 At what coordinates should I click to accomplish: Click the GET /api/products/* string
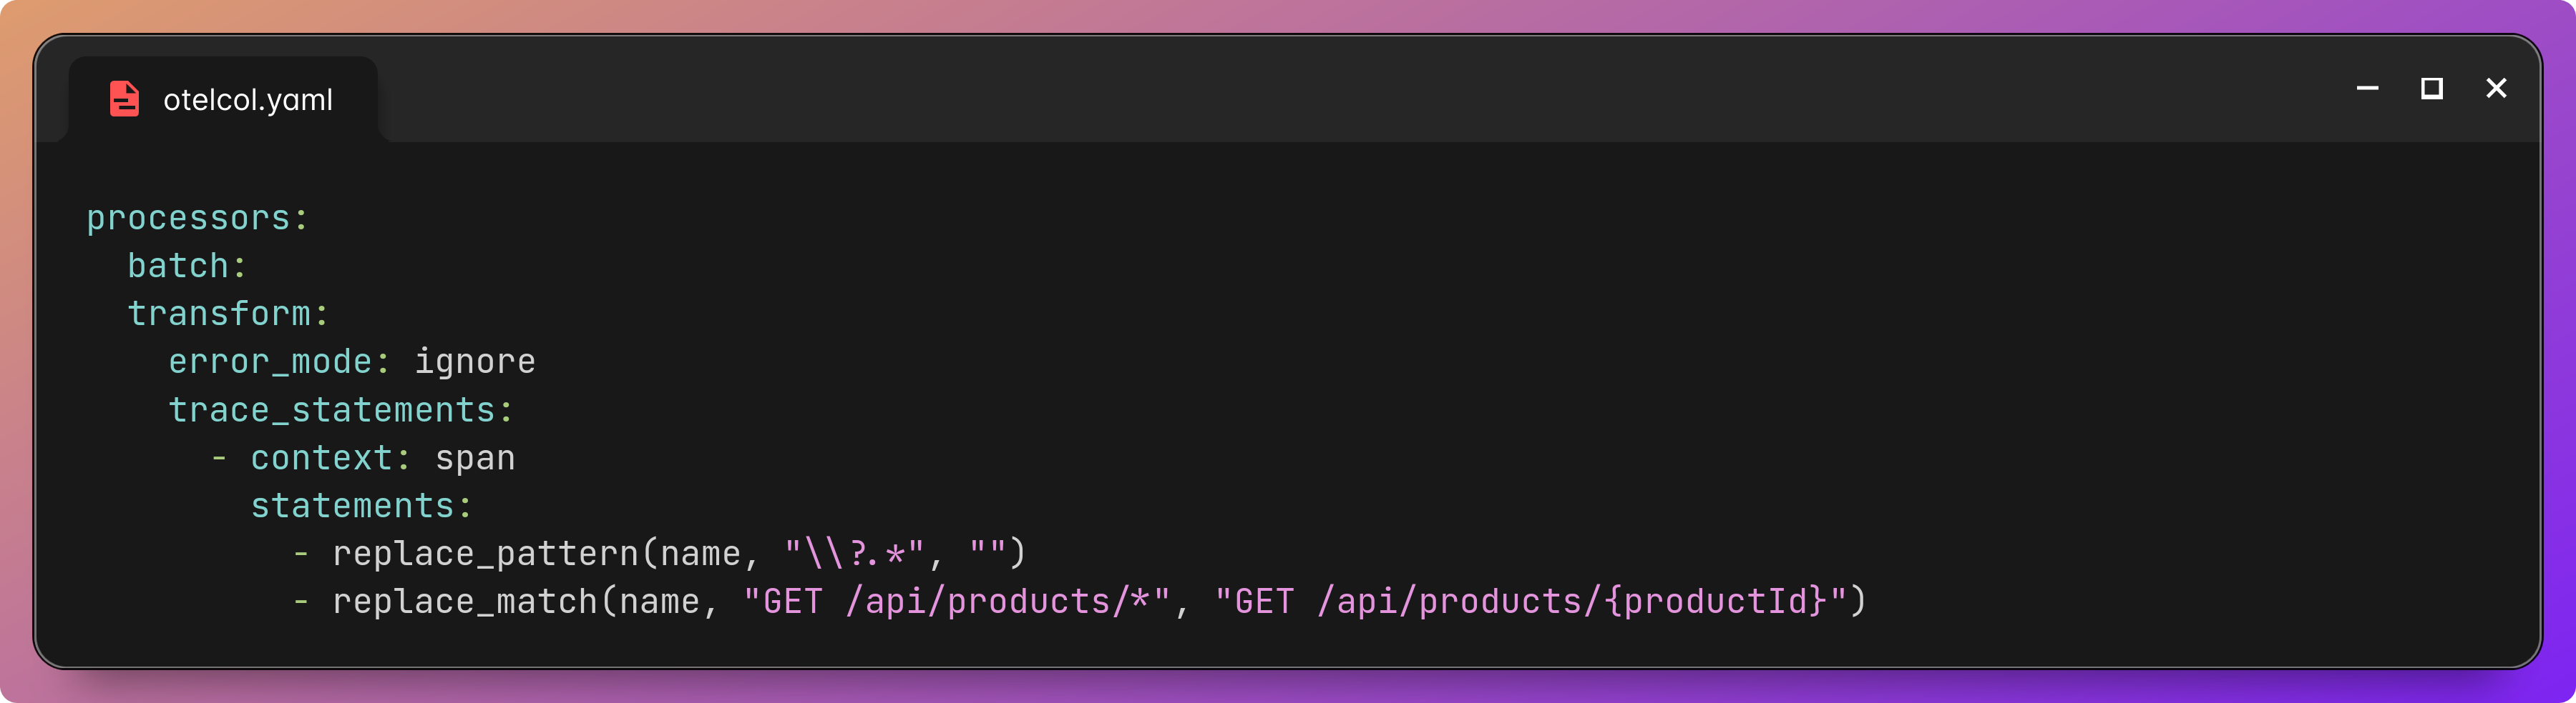click(960, 600)
